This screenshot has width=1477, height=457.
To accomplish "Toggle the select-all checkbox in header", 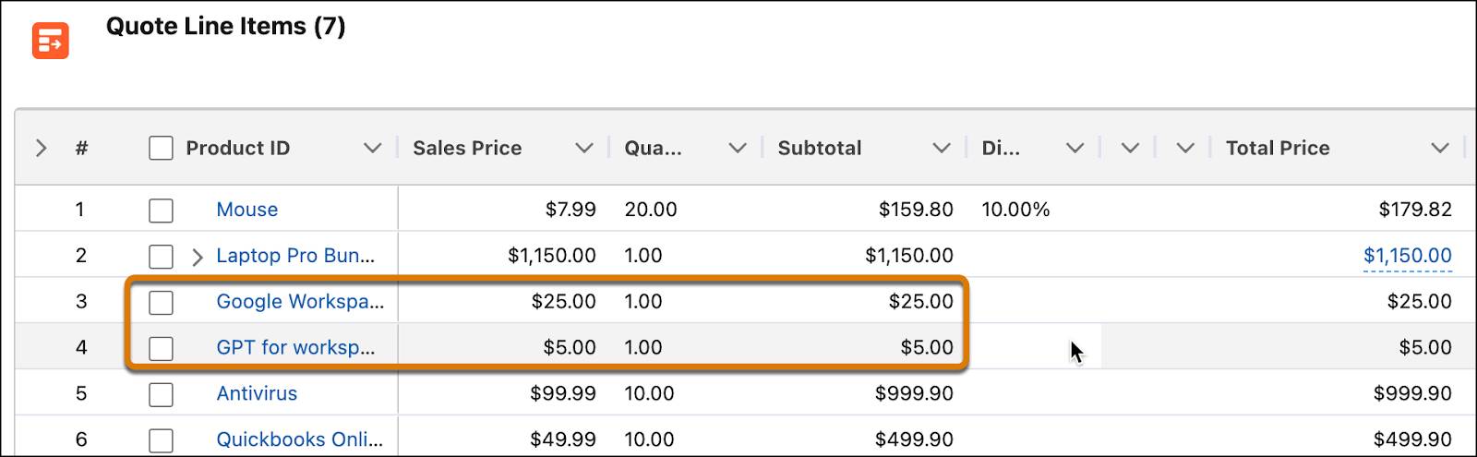I will (x=161, y=148).
